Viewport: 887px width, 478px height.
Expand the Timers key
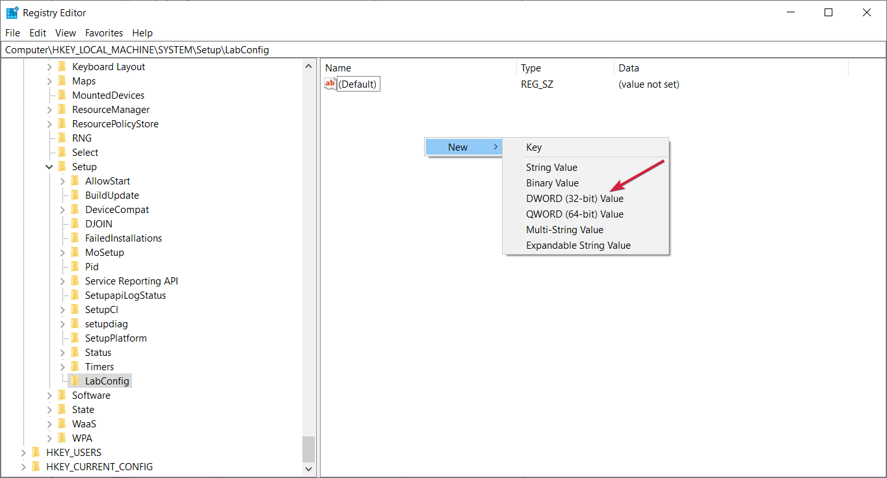click(x=63, y=366)
